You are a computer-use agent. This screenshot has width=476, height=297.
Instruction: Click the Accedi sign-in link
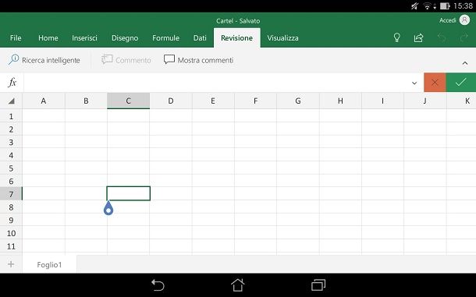[x=447, y=20]
